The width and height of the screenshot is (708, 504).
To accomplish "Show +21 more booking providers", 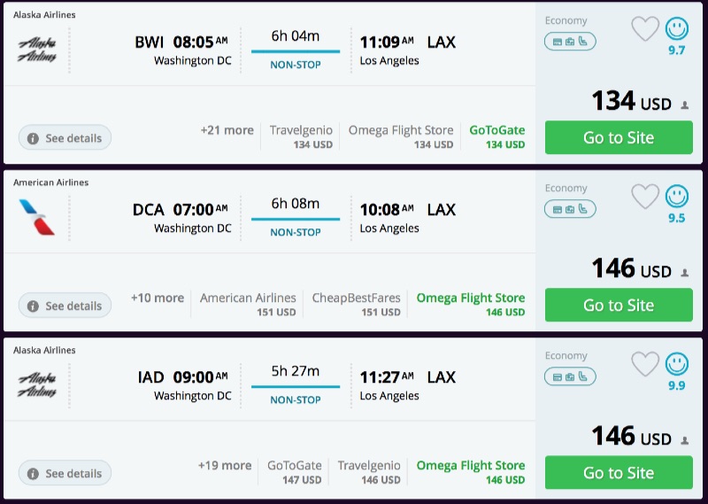I will [227, 130].
